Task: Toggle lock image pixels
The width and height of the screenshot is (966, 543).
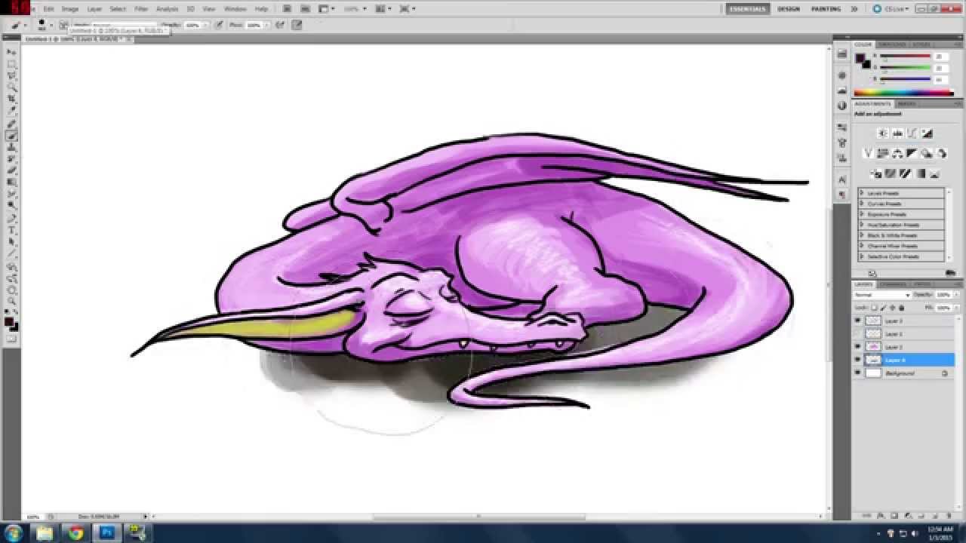Action: pyautogui.click(x=884, y=308)
